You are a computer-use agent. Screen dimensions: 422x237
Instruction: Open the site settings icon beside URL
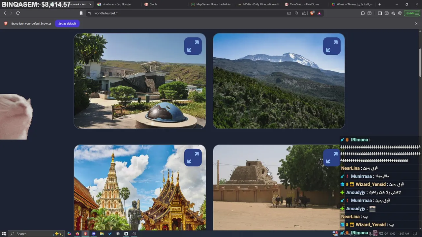tap(89, 13)
